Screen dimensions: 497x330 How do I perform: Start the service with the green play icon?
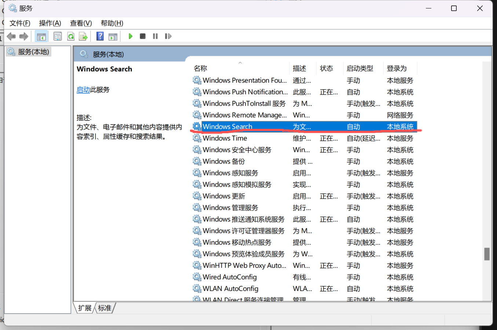pyautogui.click(x=131, y=36)
